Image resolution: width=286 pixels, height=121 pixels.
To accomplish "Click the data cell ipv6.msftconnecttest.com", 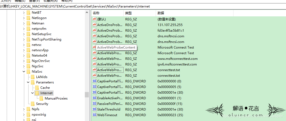I will (x=177, y=64).
